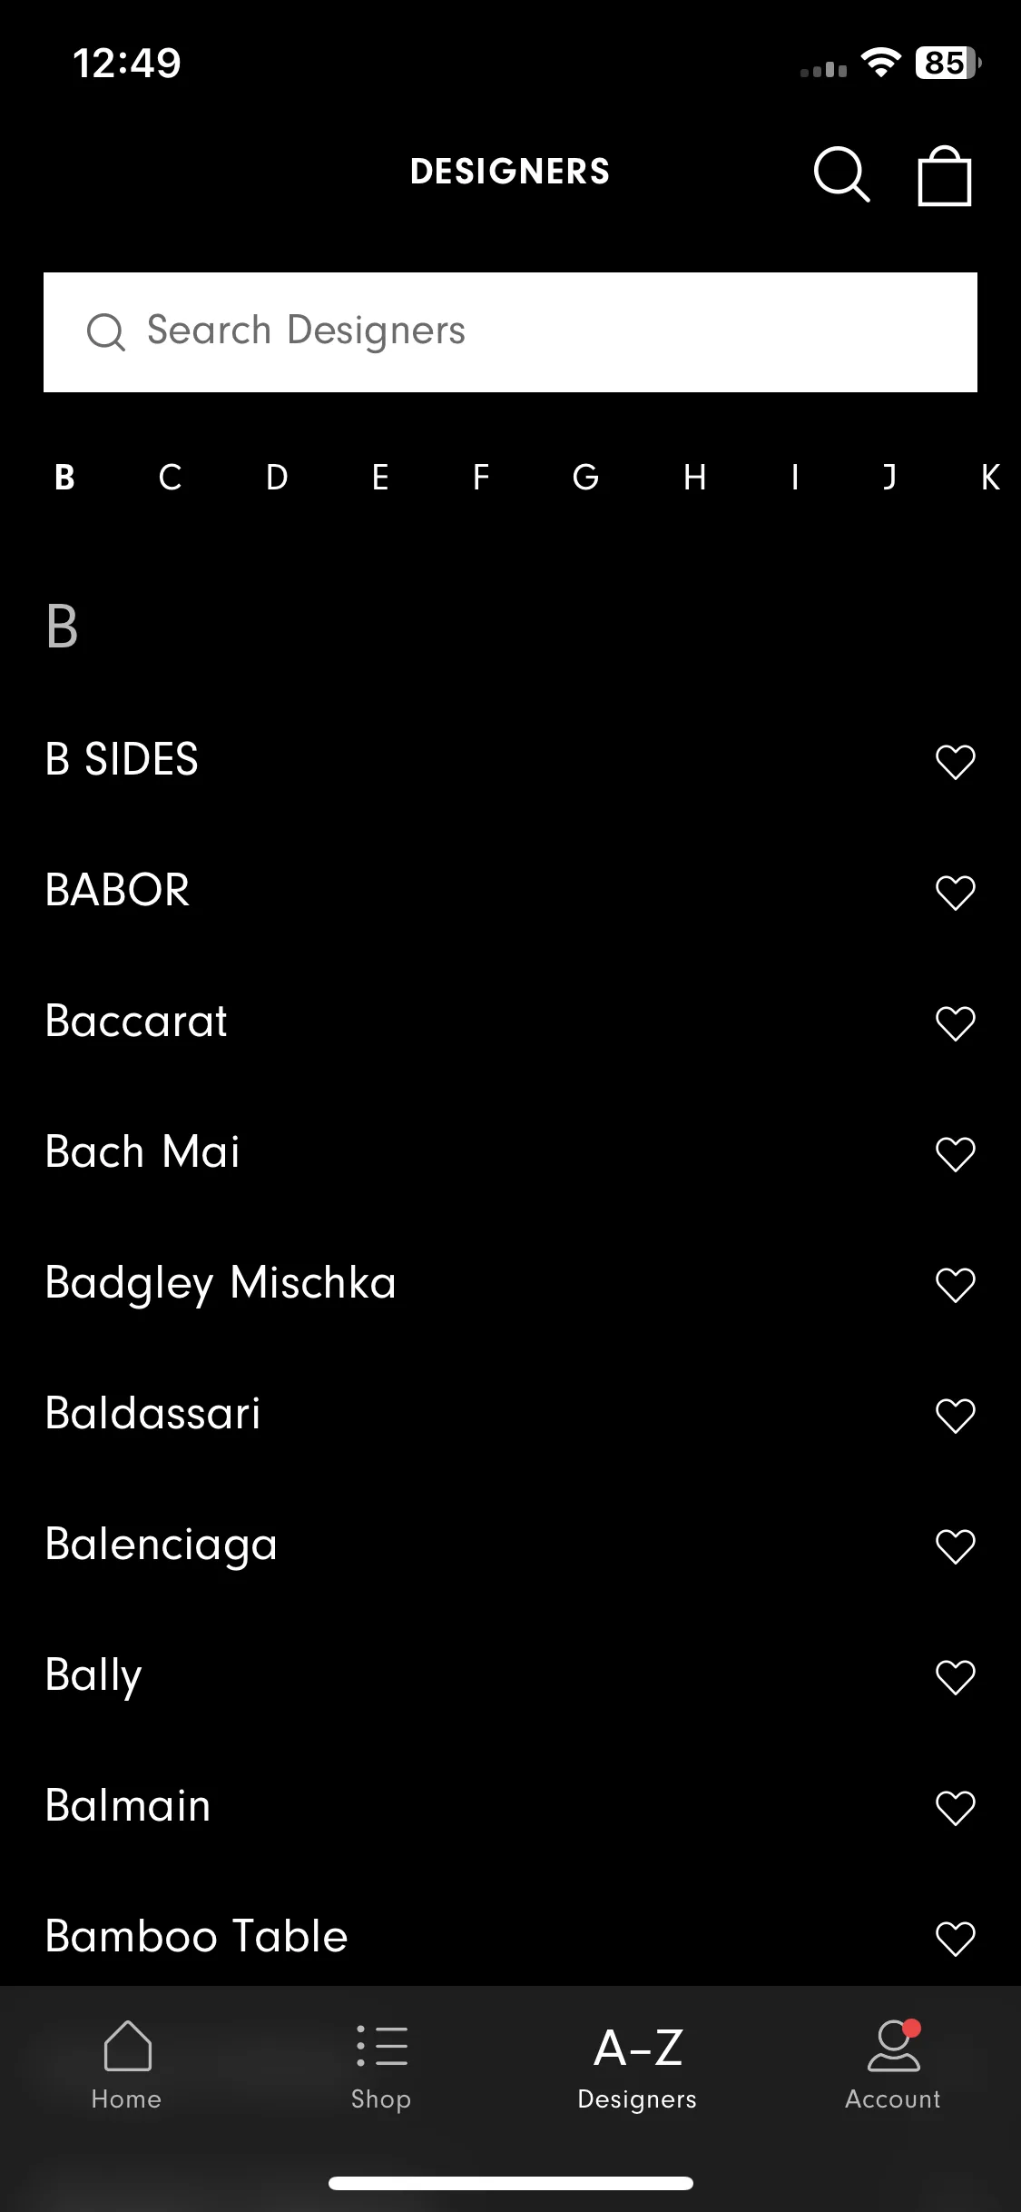View Bach Mai designer
The image size is (1021, 2212).
coord(142,1151)
